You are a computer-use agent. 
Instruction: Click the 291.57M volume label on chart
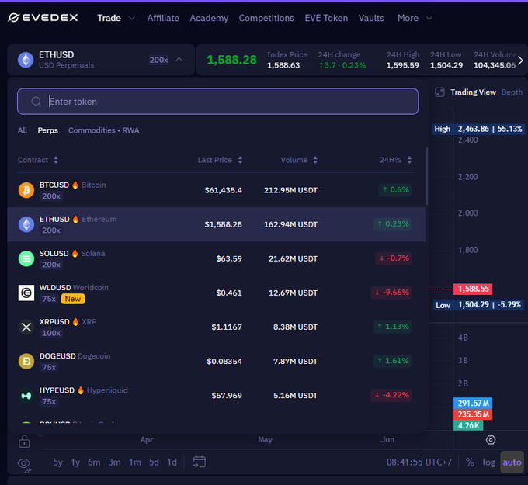pos(473,403)
